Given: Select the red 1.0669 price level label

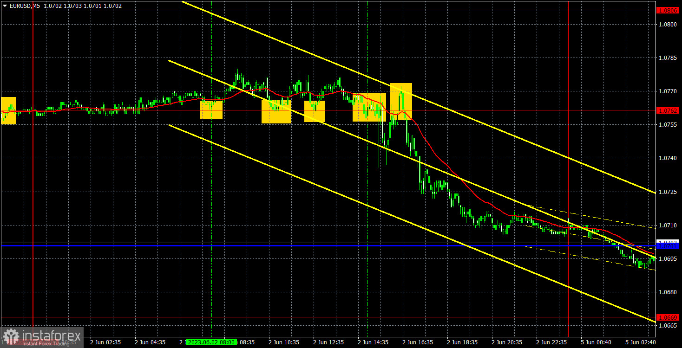Looking at the screenshot, I should [668, 317].
